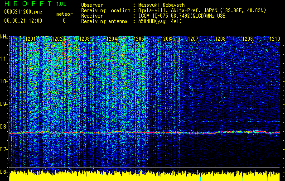Click the kHz axis unit label

click(x=4, y=37)
